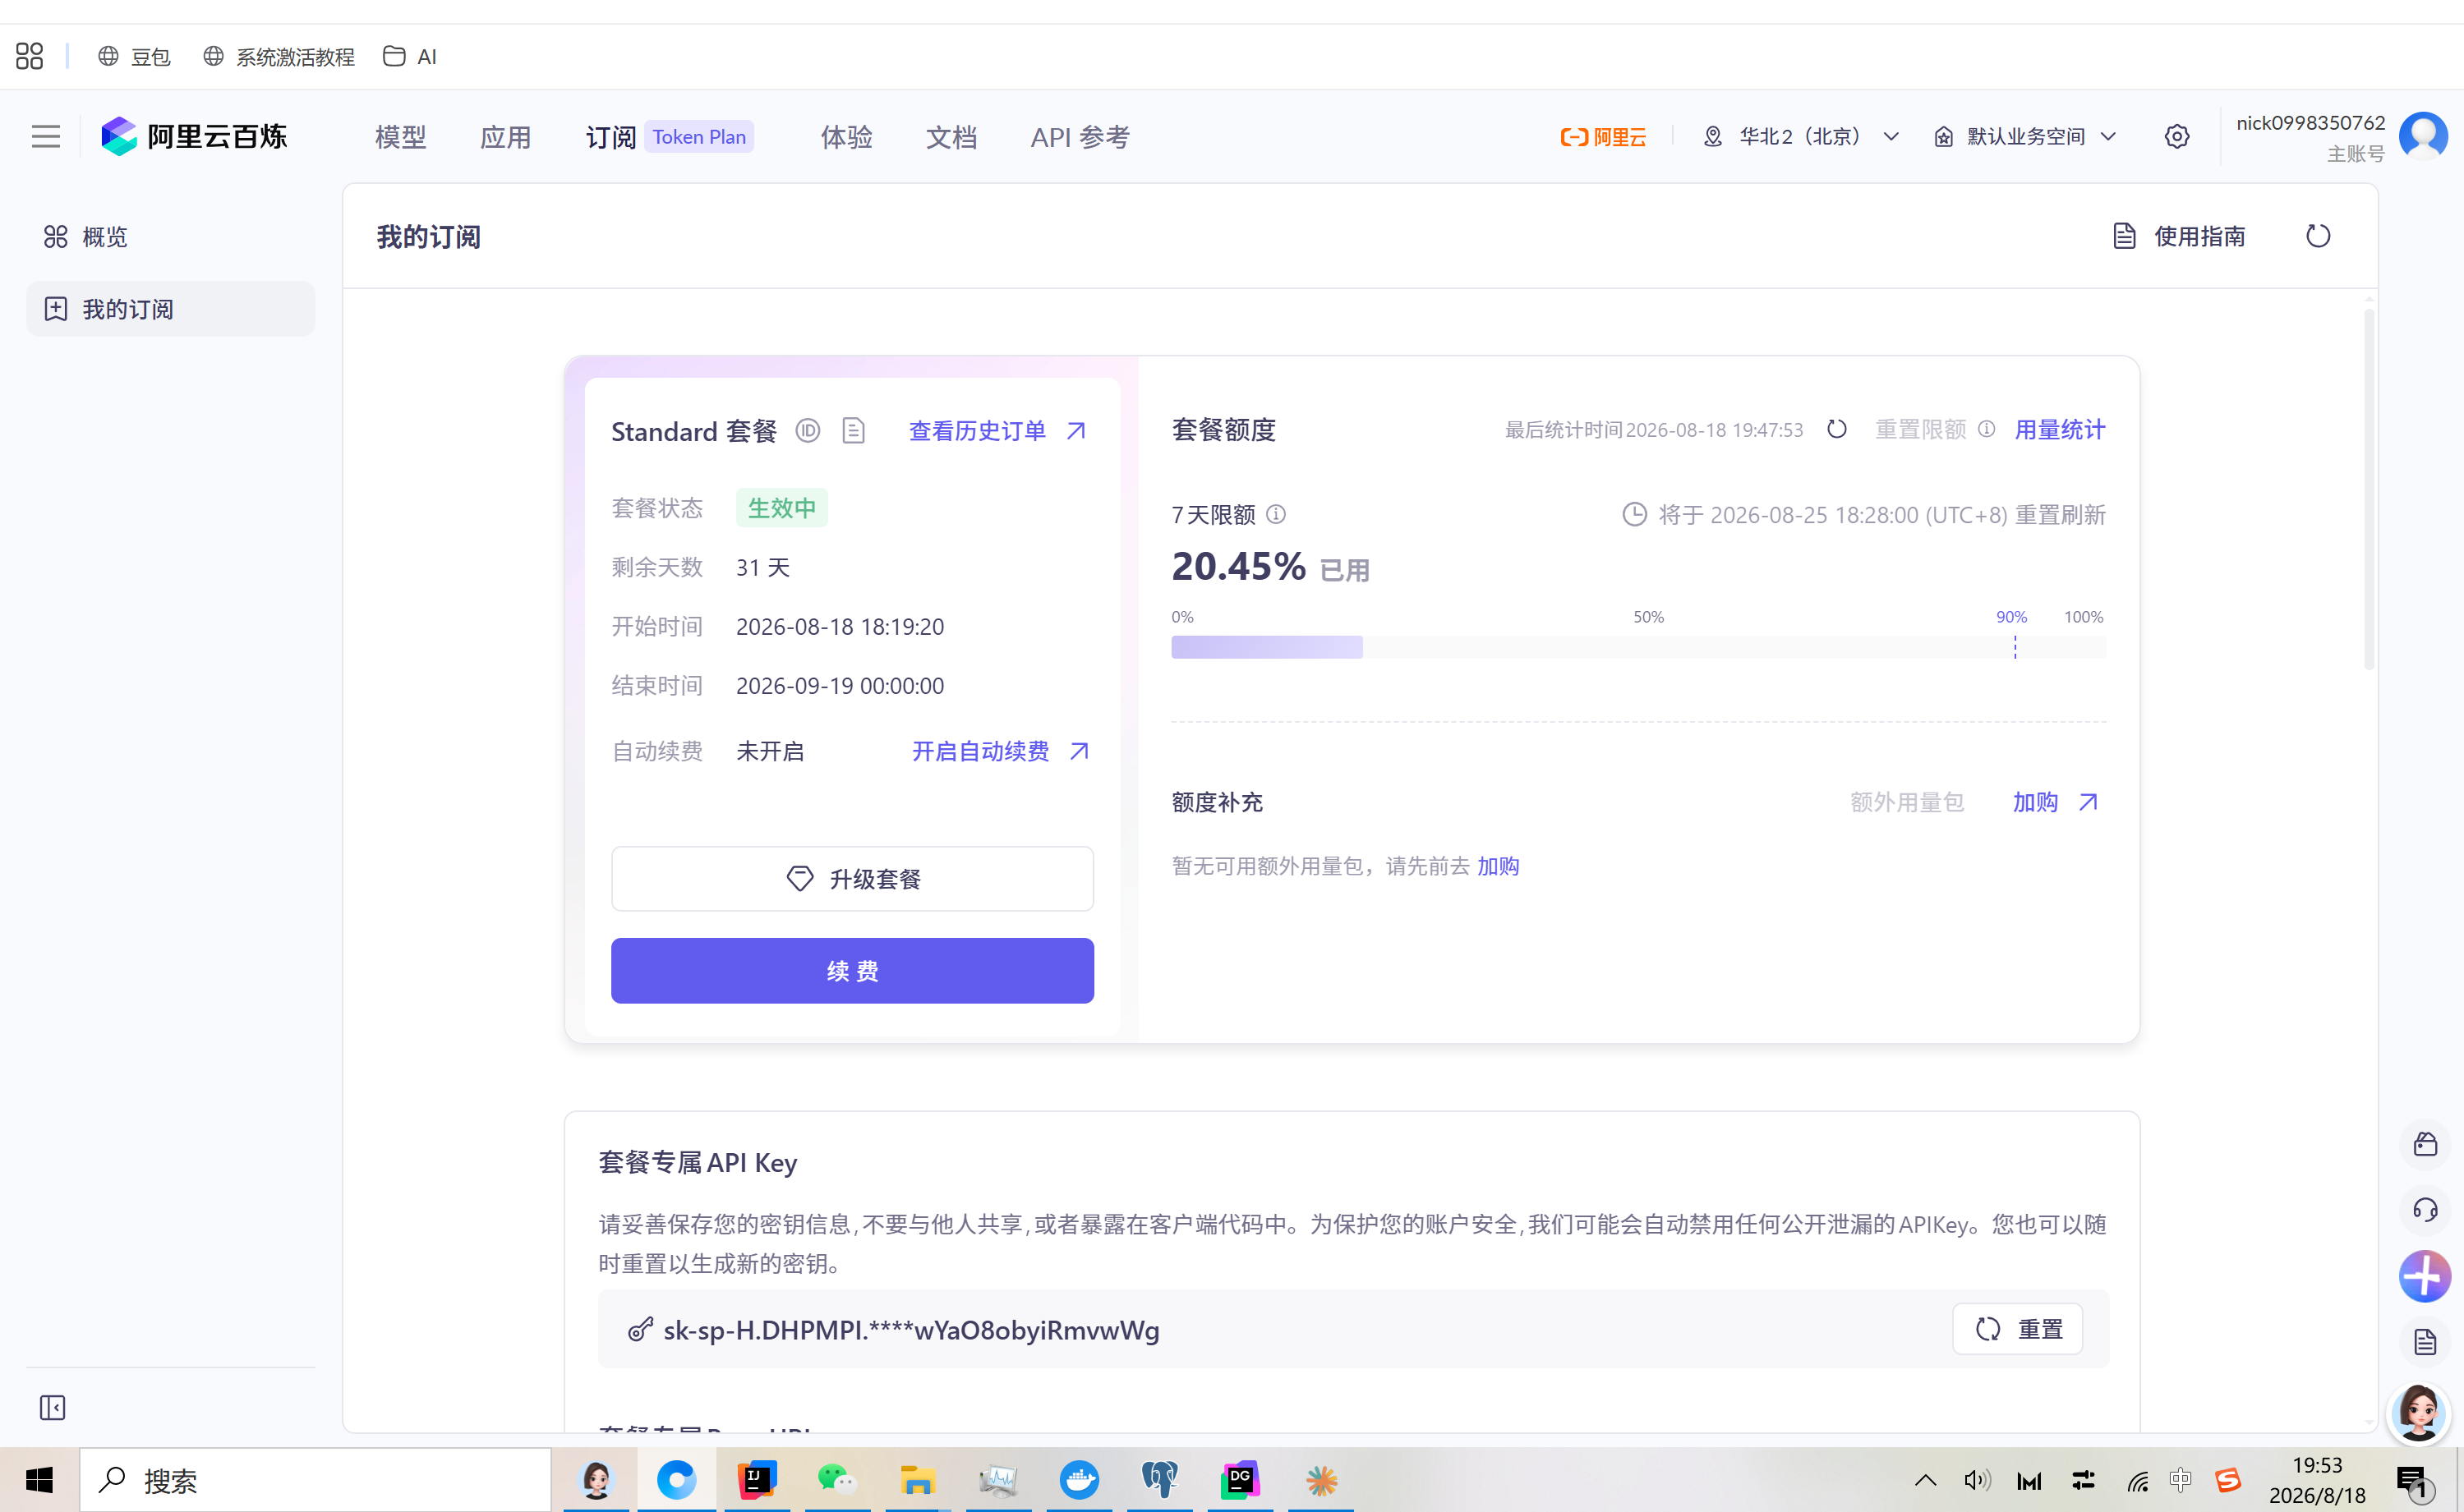Open the 使用指南 guide link
2464x1512 pixels.
coord(2180,236)
